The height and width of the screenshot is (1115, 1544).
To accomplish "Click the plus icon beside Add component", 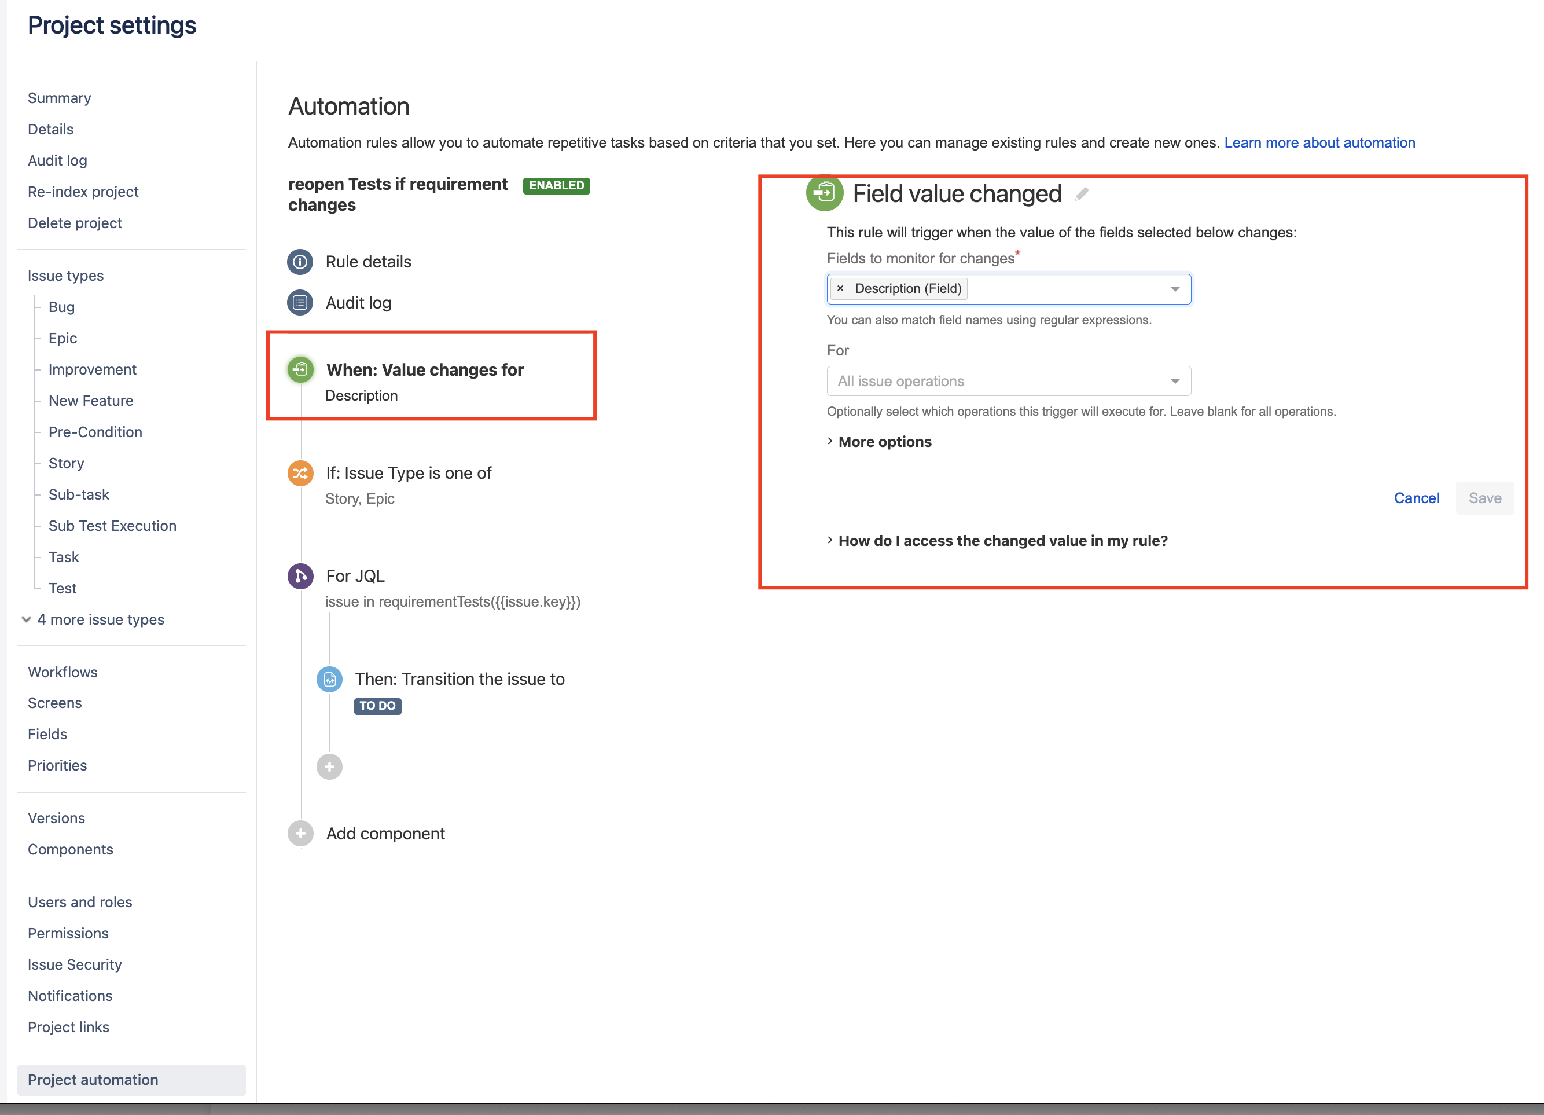I will pos(300,834).
